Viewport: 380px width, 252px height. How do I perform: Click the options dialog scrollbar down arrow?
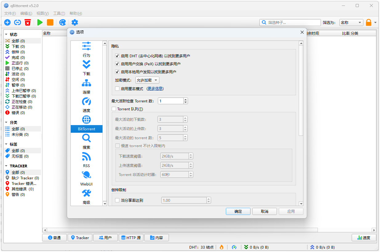point(301,204)
